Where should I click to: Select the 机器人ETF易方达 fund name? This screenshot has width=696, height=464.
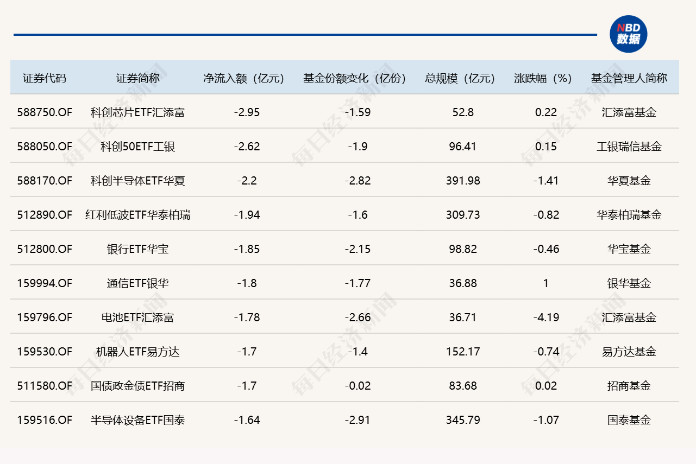point(138,352)
